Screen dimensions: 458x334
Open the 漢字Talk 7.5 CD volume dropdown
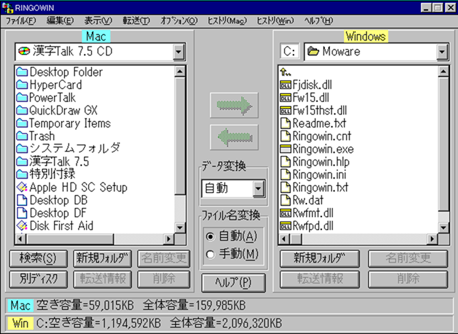coord(177,52)
